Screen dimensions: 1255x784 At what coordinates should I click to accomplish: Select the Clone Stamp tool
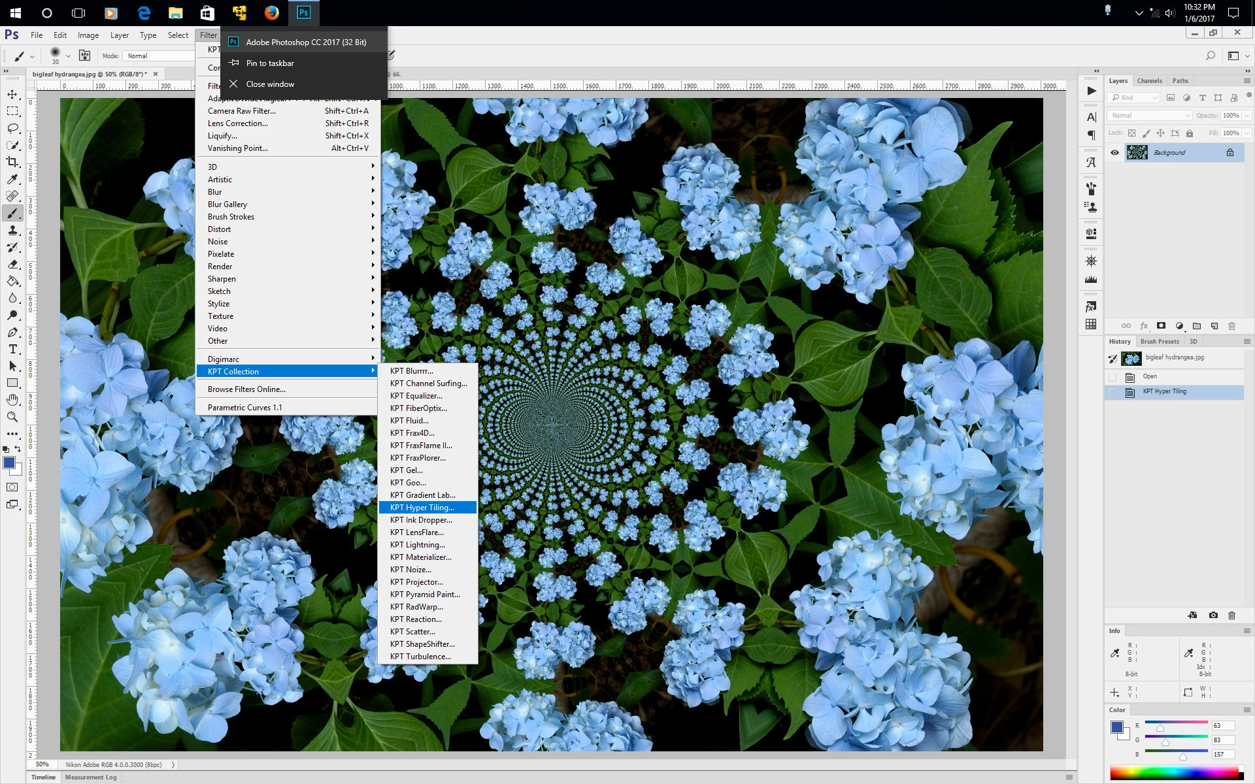click(12, 230)
